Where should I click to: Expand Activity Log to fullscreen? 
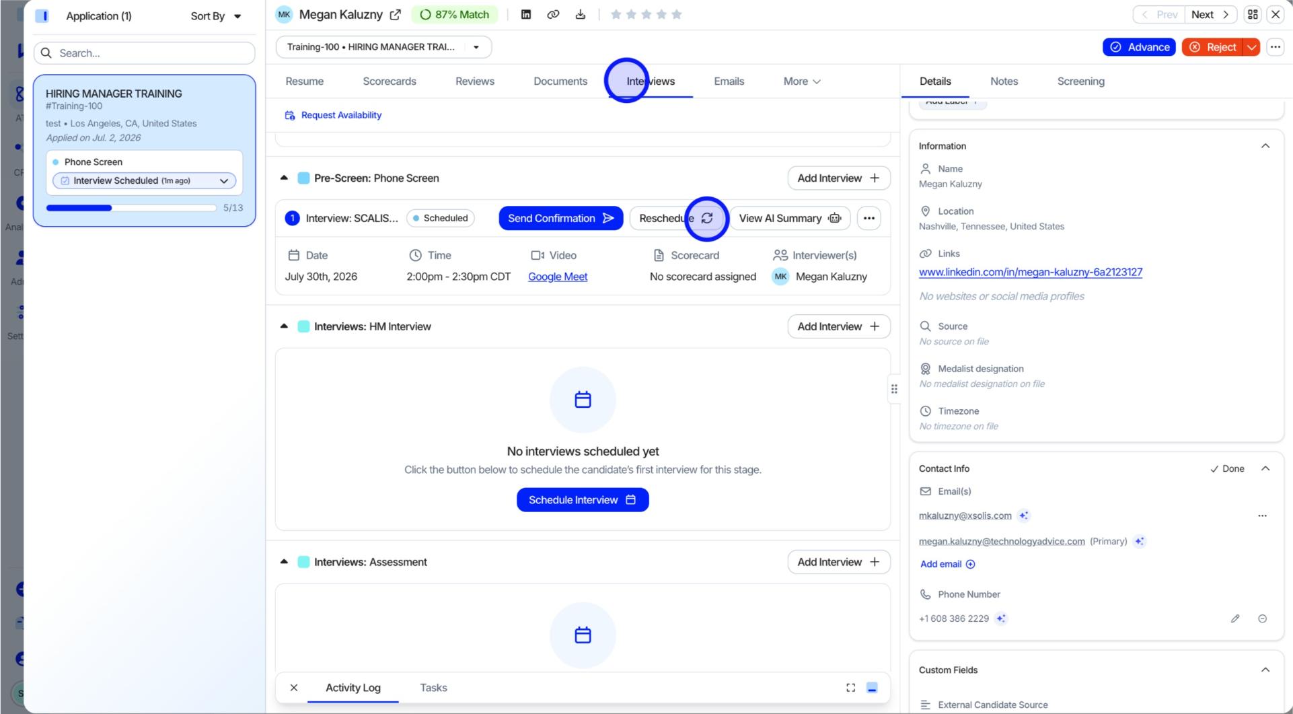point(851,688)
